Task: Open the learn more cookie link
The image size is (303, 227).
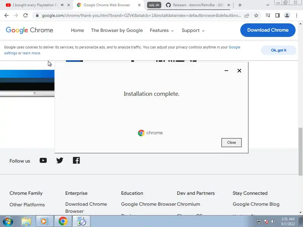Action: (x=31, y=53)
